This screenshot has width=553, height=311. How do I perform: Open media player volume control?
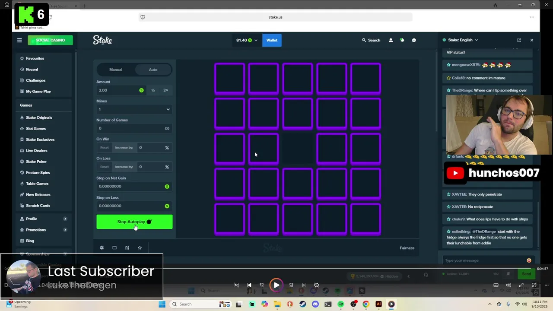click(x=509, y=285)
